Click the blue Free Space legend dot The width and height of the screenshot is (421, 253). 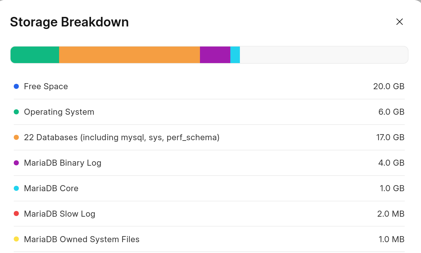(16, 86)
